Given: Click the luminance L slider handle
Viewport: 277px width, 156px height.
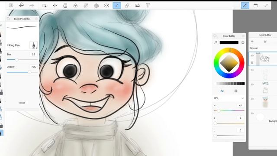Looking at the screenshot, I should click(215, 136).
